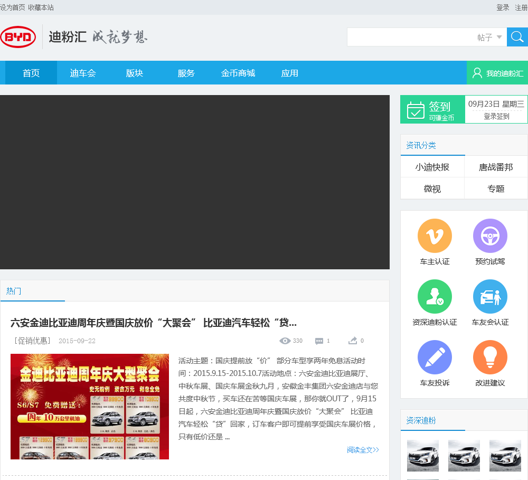Image resolution: width=528 pixels, height=480 pixels.
Task: Open first 资深迪粉 car avatar
Action: pos(423,456)
